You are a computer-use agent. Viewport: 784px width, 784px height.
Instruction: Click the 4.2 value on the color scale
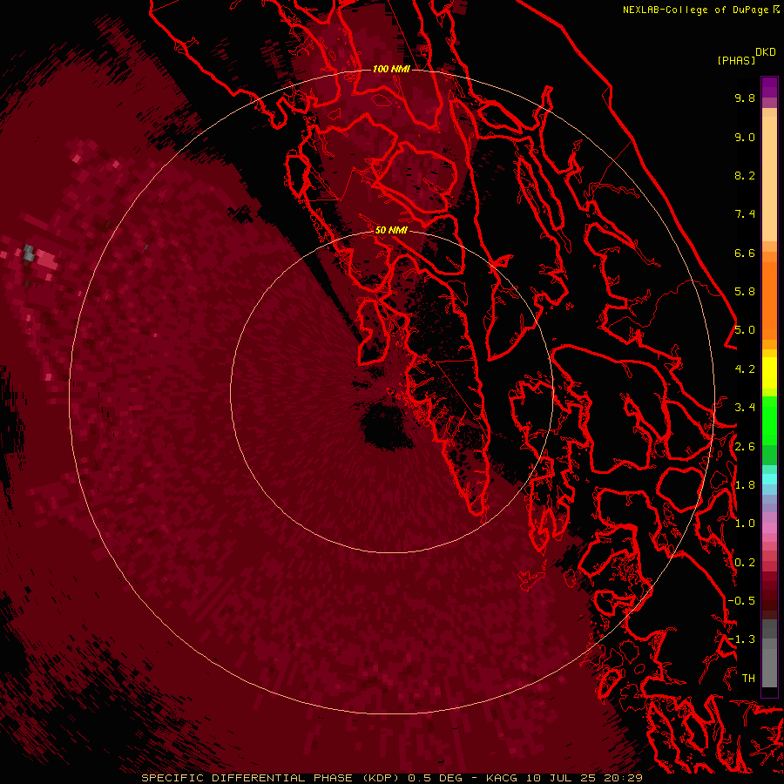tap(745, 369)
